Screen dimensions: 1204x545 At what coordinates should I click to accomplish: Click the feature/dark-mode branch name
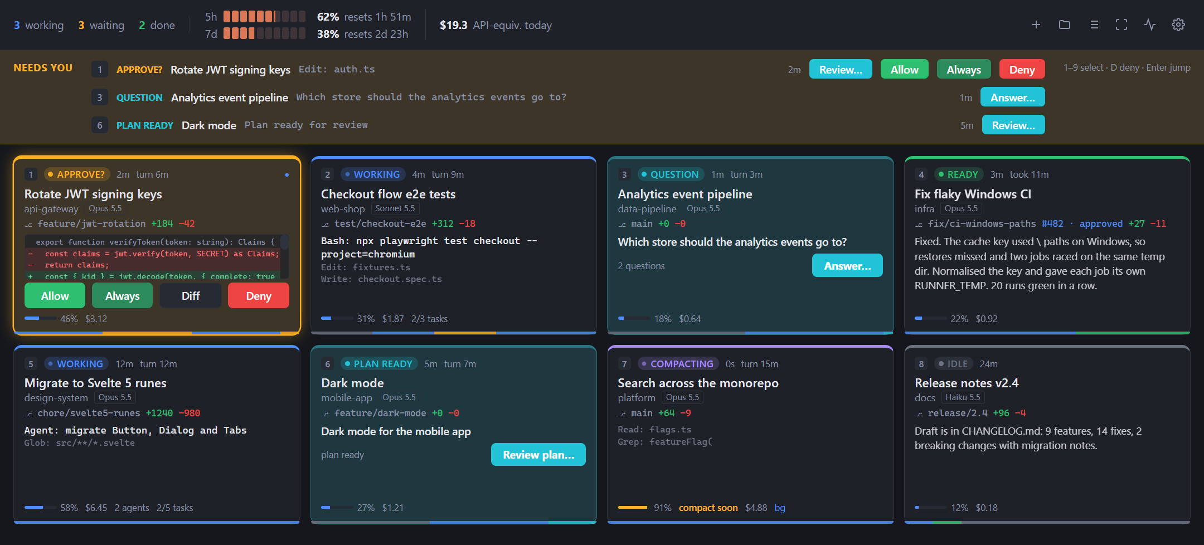380,413
